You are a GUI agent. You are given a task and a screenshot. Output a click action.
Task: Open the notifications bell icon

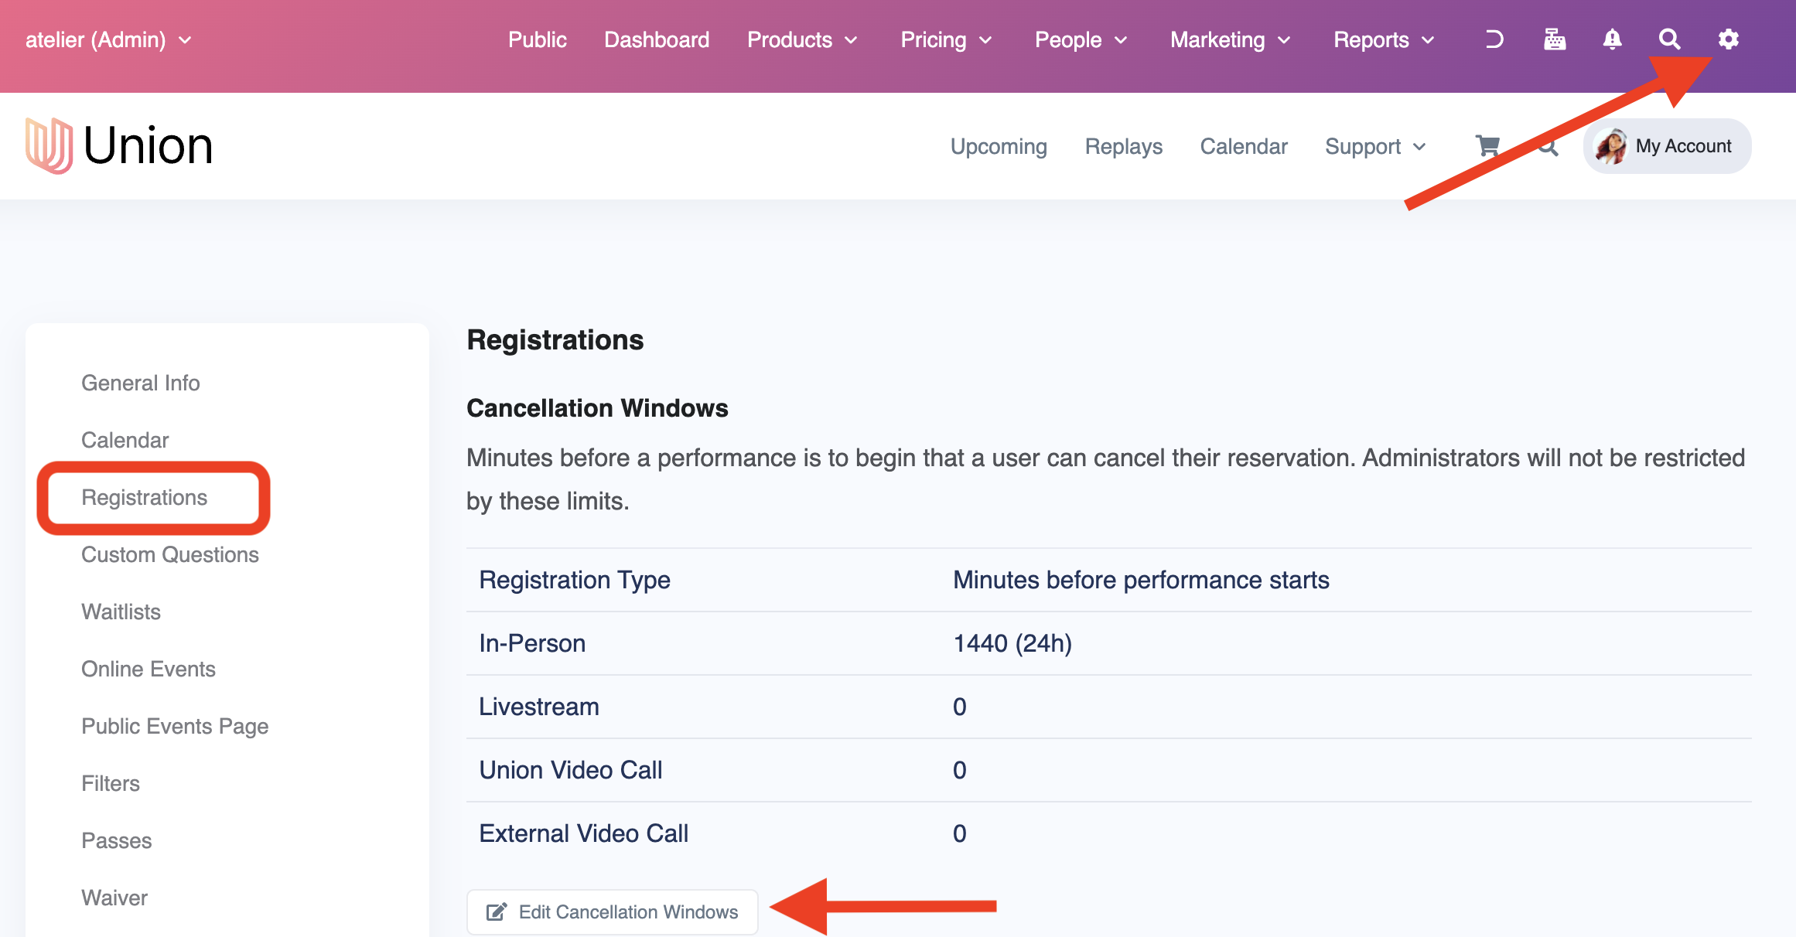click(x=1612, y=39)
